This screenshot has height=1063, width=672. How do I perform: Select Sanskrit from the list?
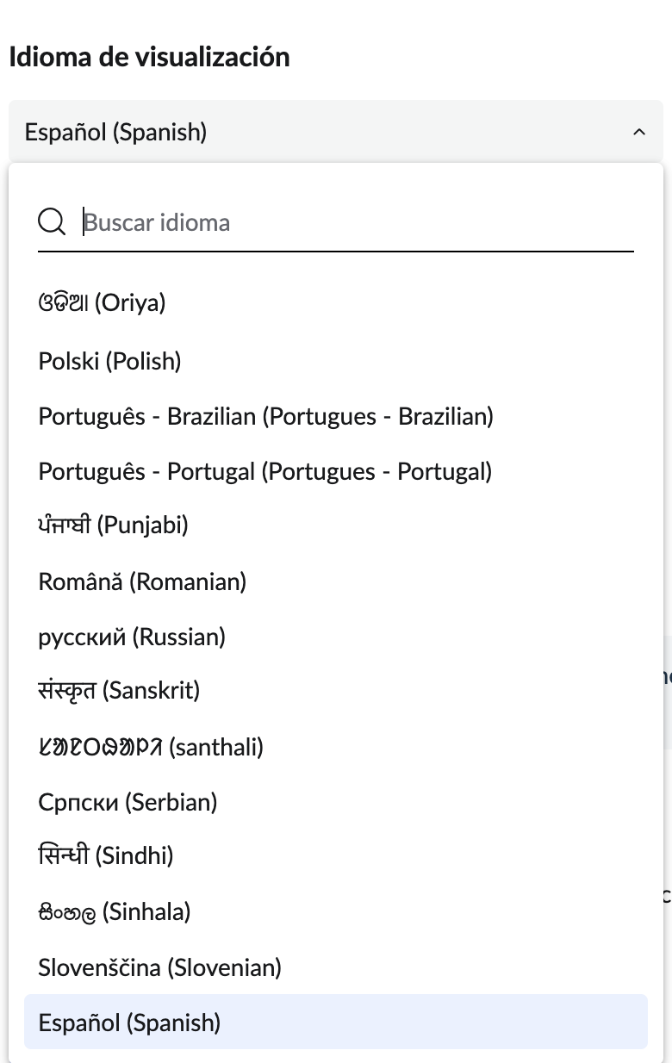click(x=119, y=690)
